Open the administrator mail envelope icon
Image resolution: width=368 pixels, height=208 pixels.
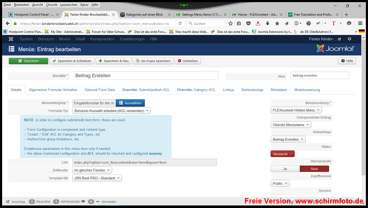tap(83, 201)
